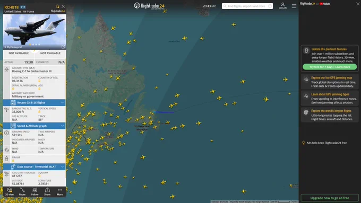Click the locked Squawk padlock

tap(39, 176)
